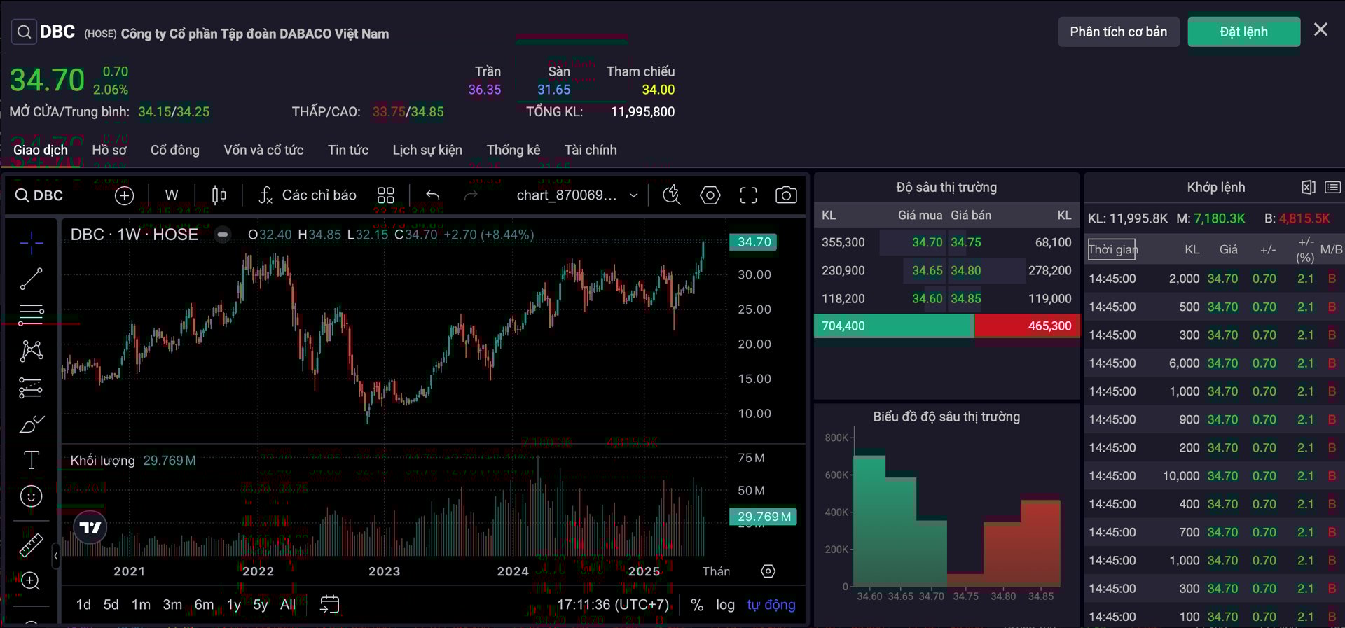Toggle log scale for the chart
1345x628 pixels.
(725, 605)
